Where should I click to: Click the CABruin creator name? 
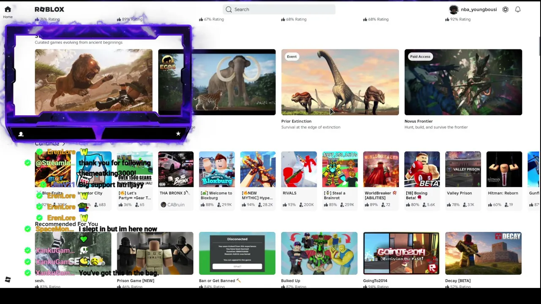pyautogui.click(x=176, y=205)
